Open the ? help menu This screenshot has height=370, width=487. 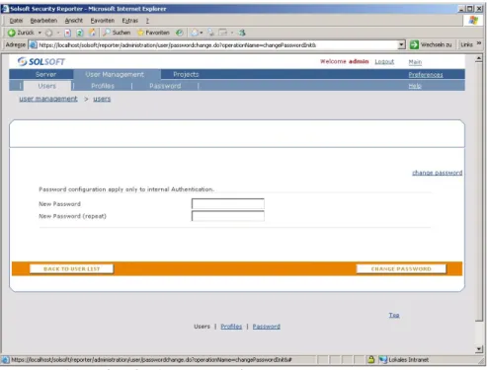147,21
